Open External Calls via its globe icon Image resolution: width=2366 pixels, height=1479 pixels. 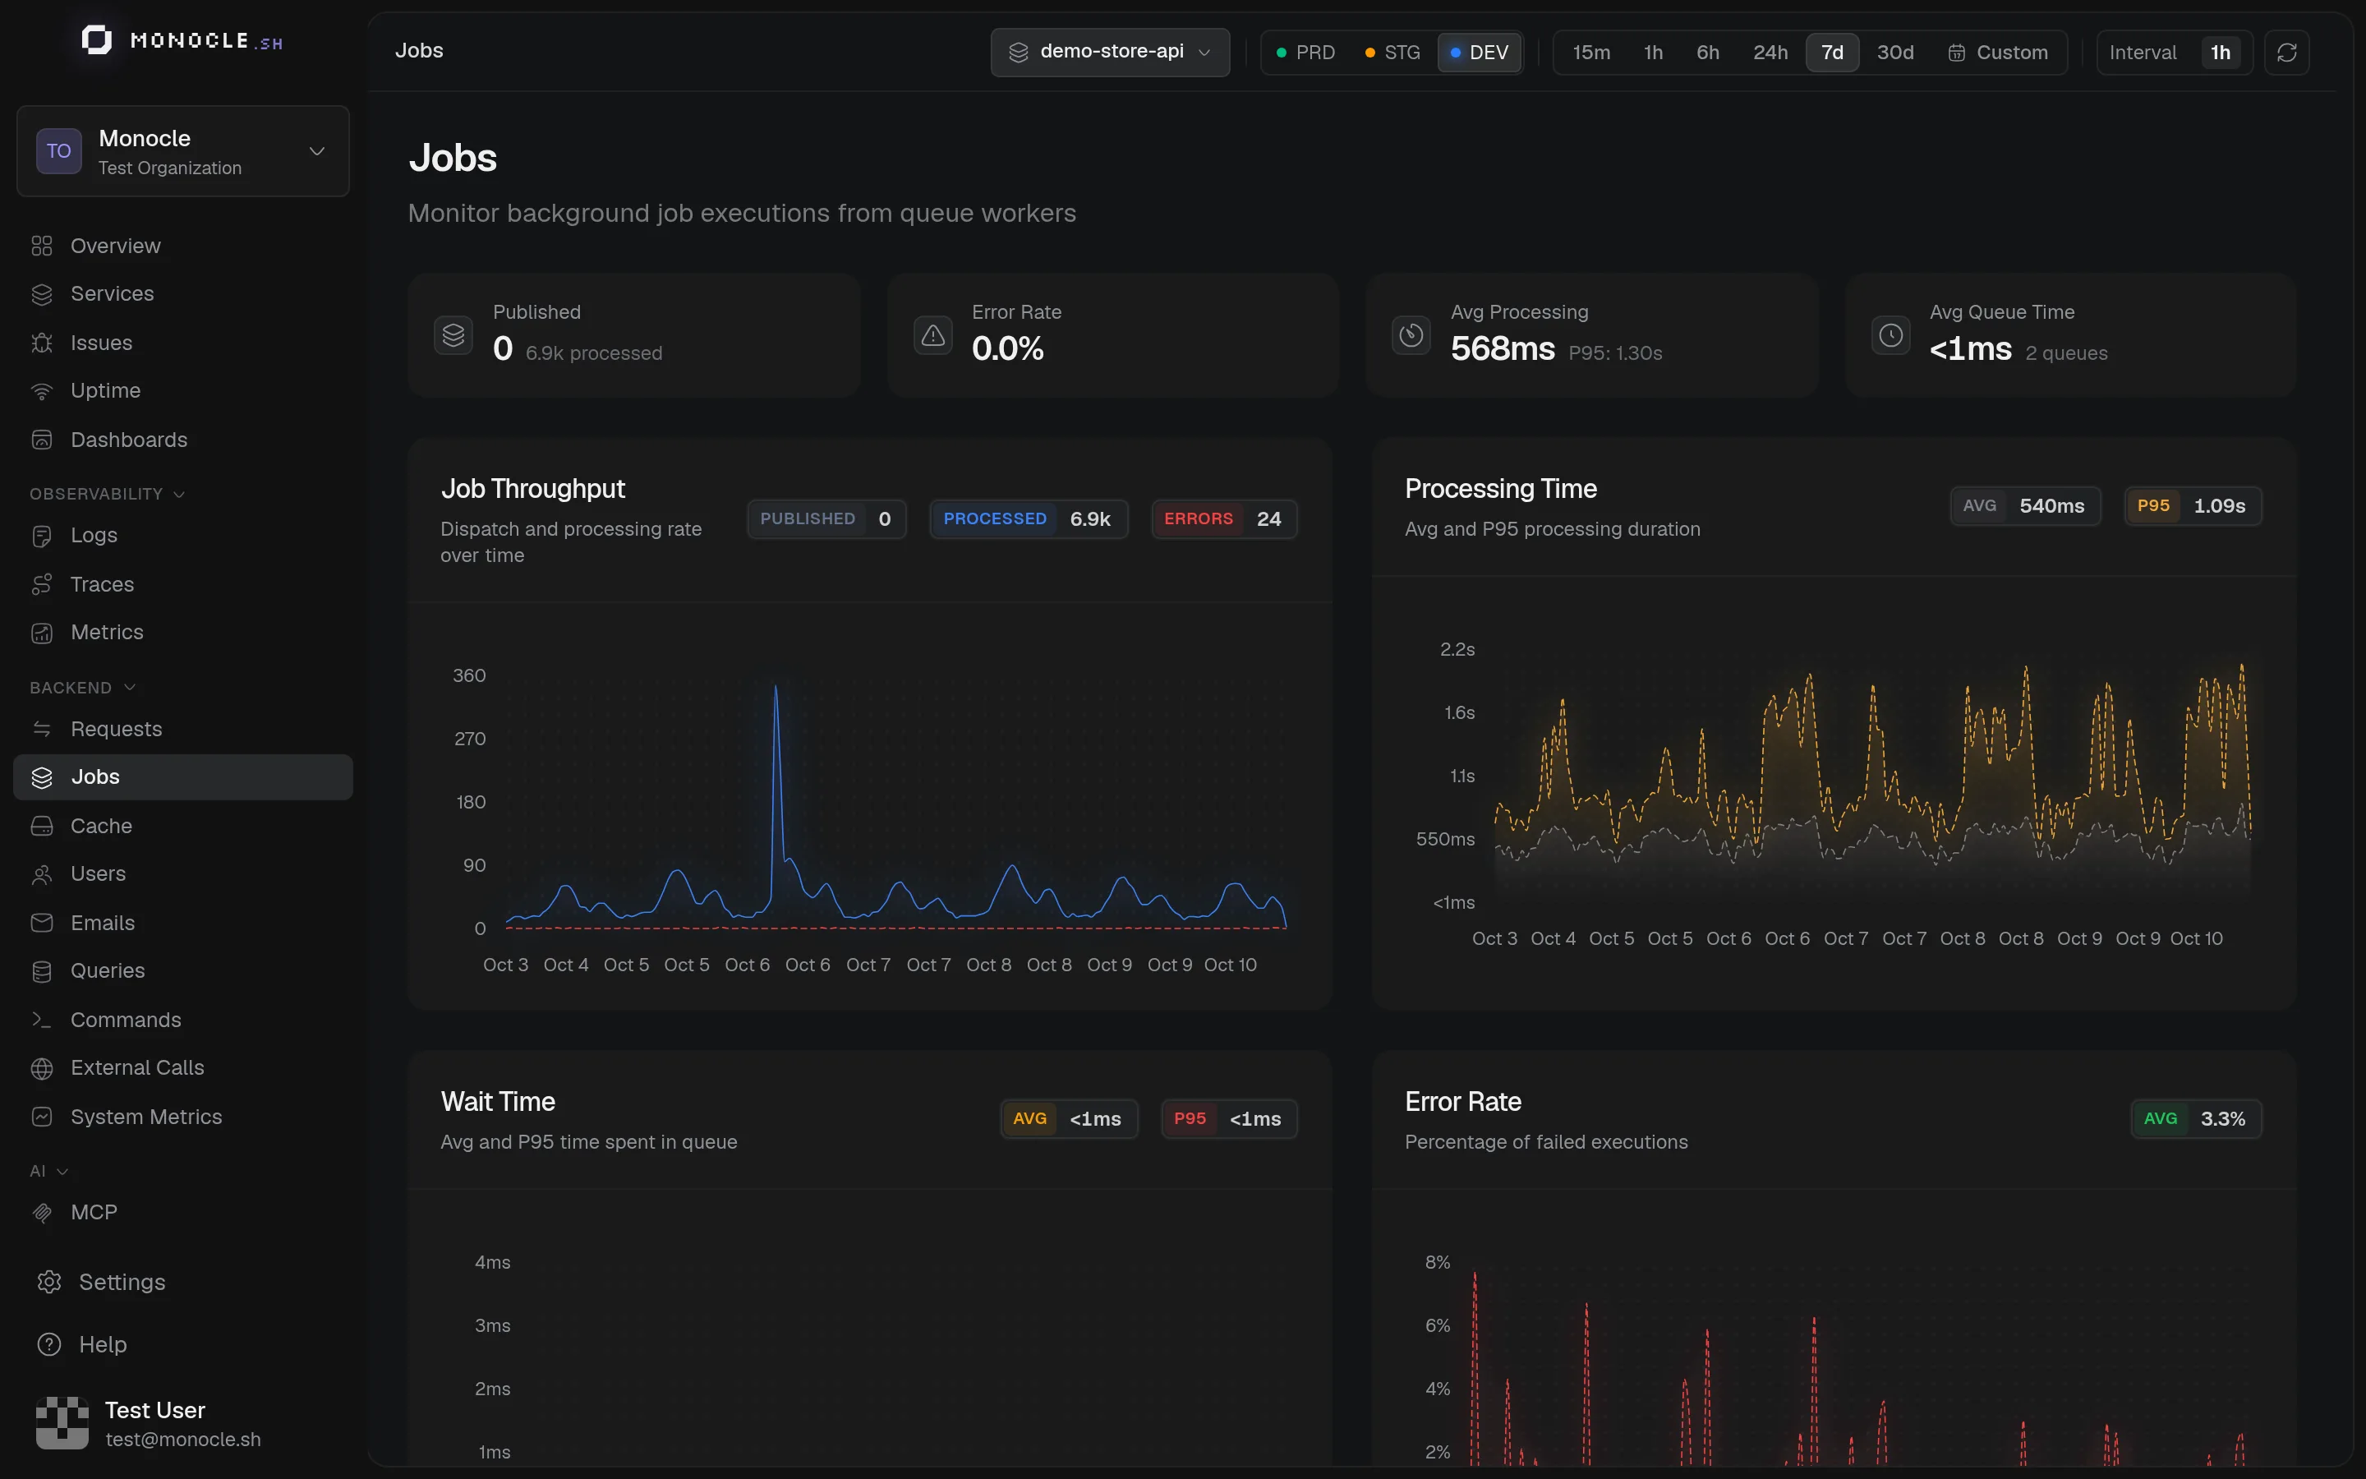point(41,1068)
